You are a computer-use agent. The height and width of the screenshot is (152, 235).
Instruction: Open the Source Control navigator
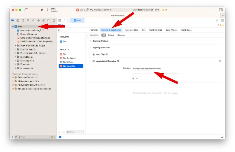tap(18, 20)
